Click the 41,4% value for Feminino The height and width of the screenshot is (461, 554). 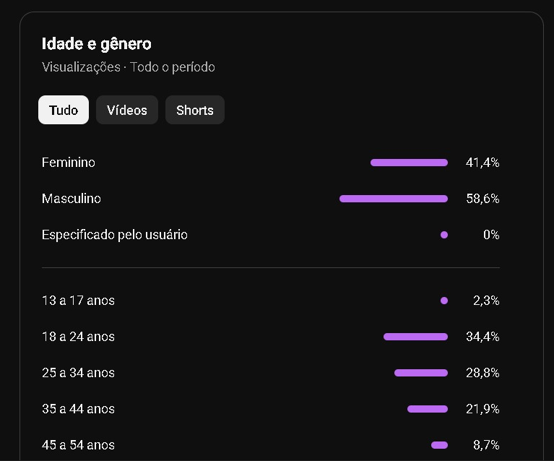[482, 163]
